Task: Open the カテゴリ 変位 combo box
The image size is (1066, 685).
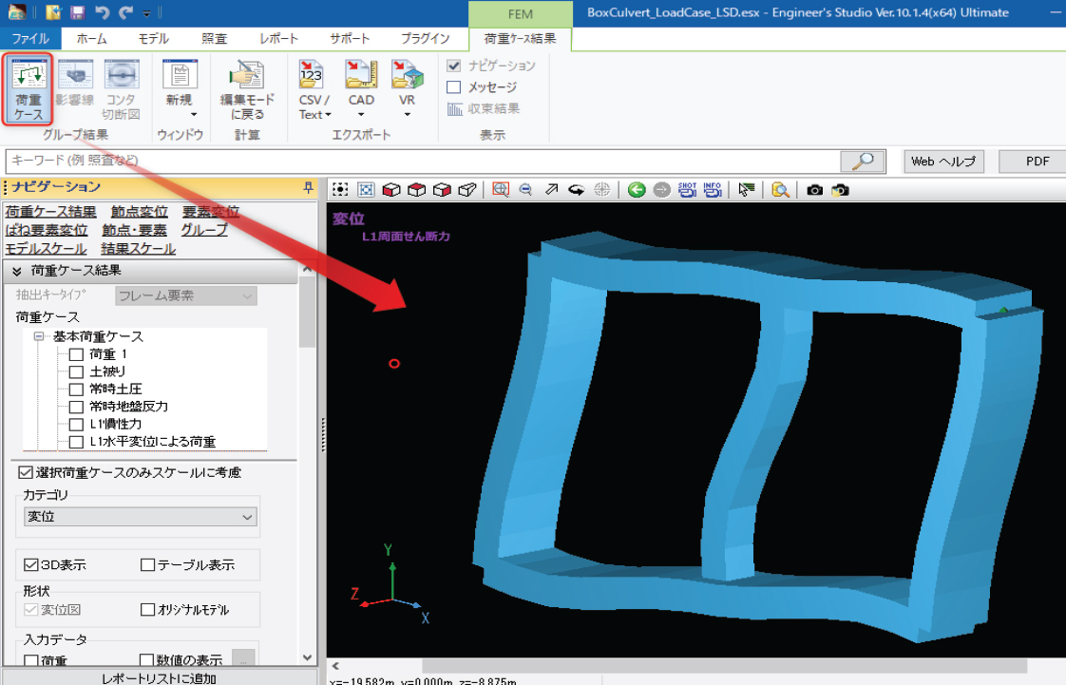Action: coord(140,517)
